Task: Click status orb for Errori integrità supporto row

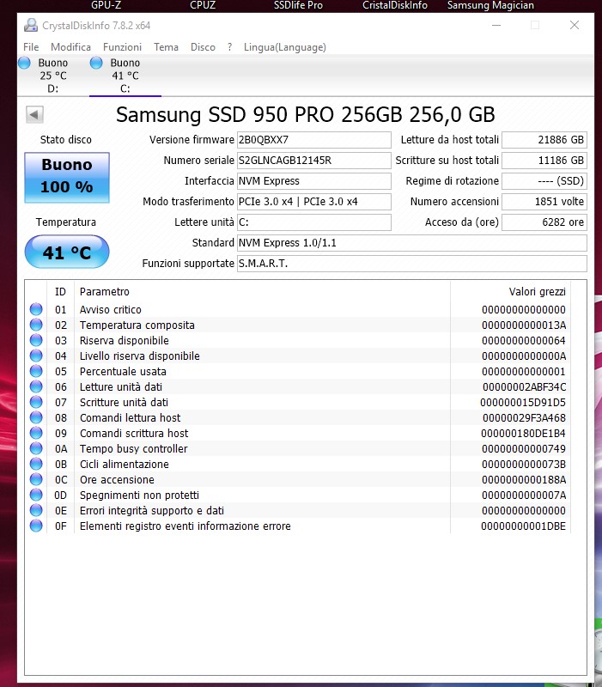Action: [36, 510]
